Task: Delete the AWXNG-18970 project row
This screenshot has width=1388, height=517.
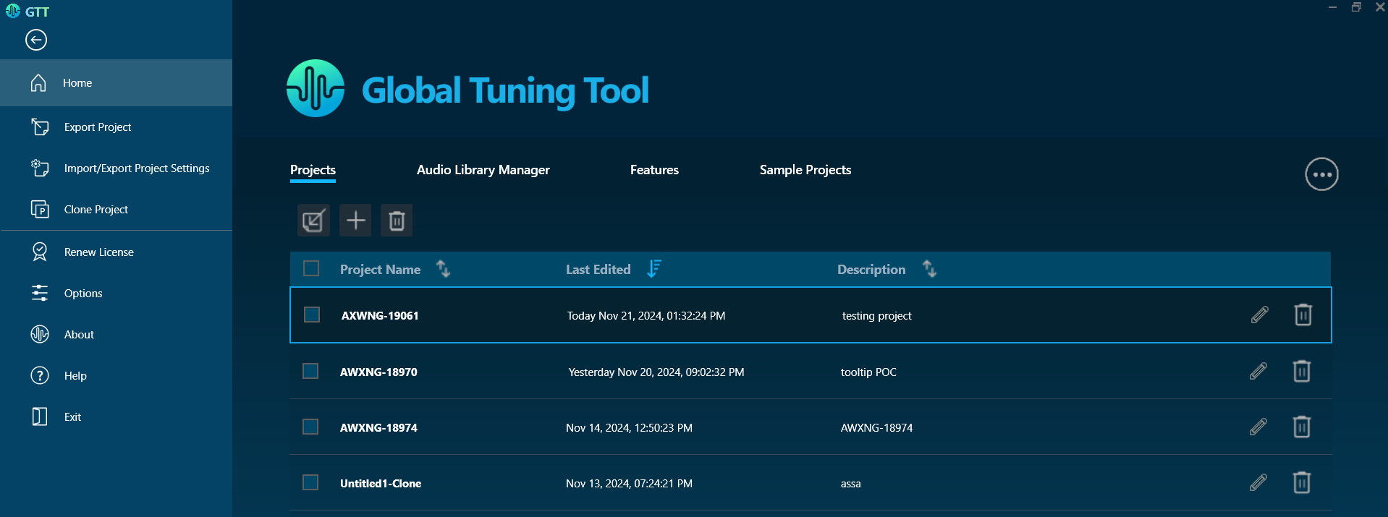Action: click(x=1301, y=371)
